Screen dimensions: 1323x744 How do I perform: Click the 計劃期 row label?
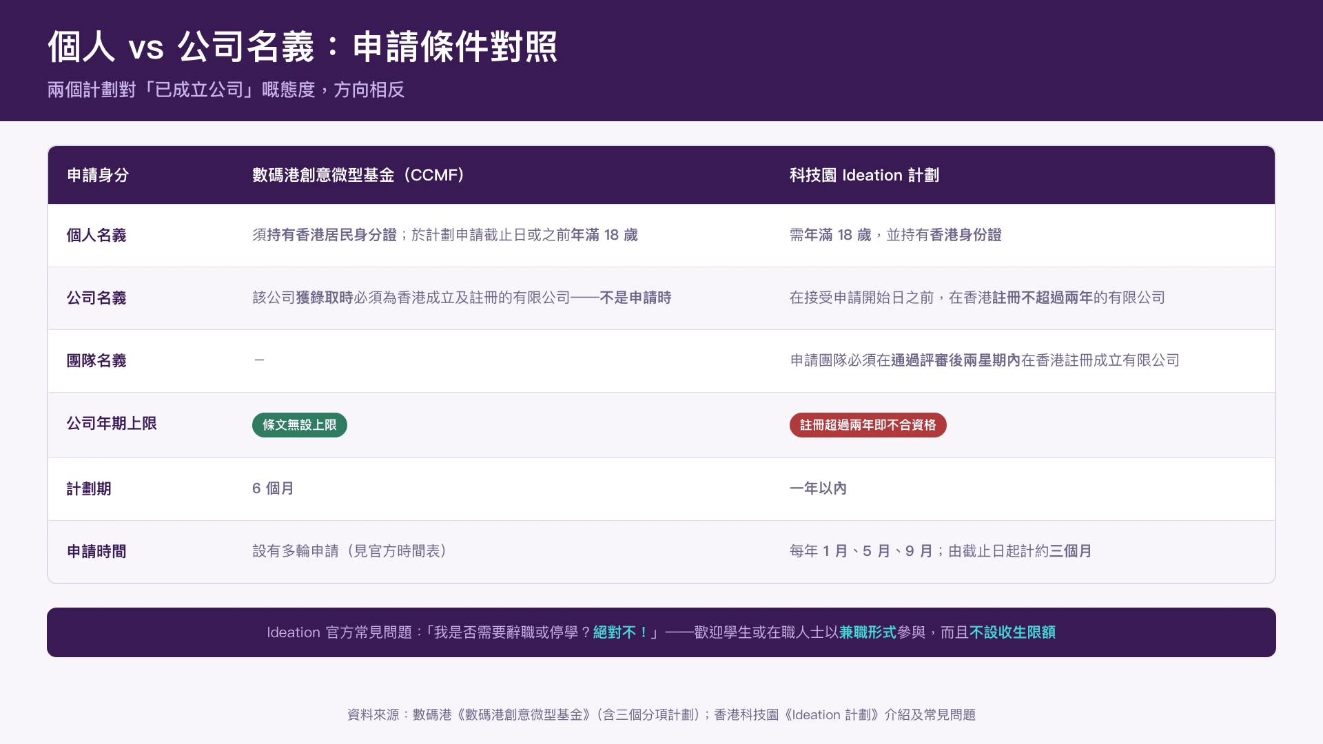[x=89, y=488]
